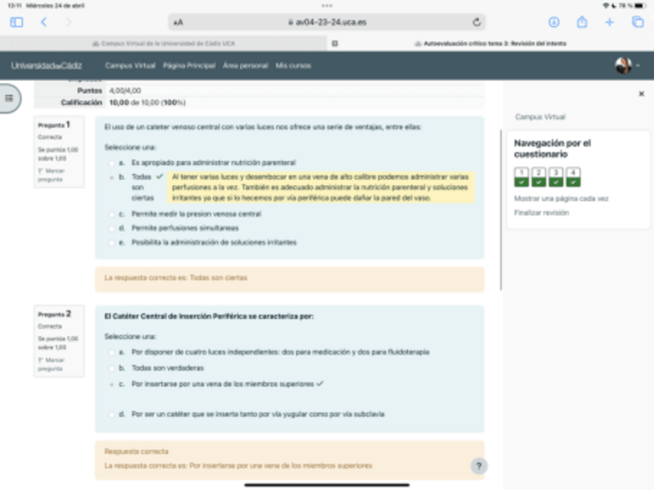Select radio a. Por disponer de cuatro luces
This screenshot has width=654, height=490.
pyautogui.click(x=111, y=353)
